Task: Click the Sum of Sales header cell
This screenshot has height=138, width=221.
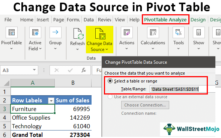Action: pos(73,100)
